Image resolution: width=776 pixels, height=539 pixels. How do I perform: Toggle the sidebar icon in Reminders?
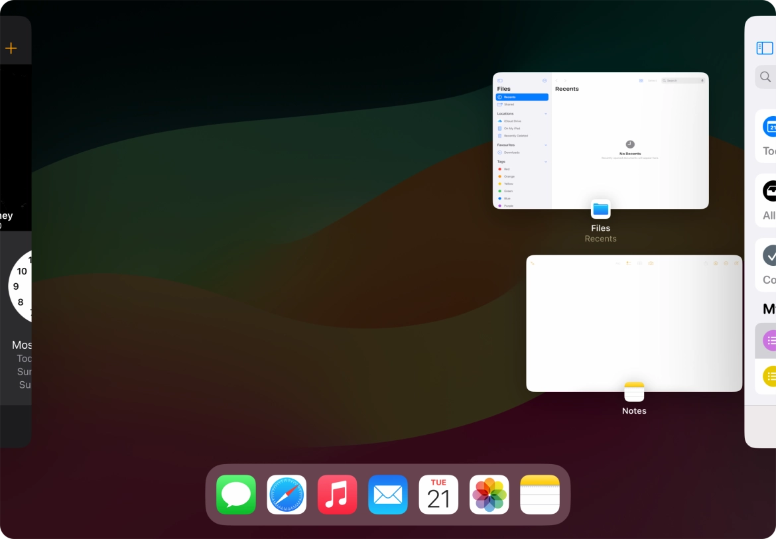[764, 48]
